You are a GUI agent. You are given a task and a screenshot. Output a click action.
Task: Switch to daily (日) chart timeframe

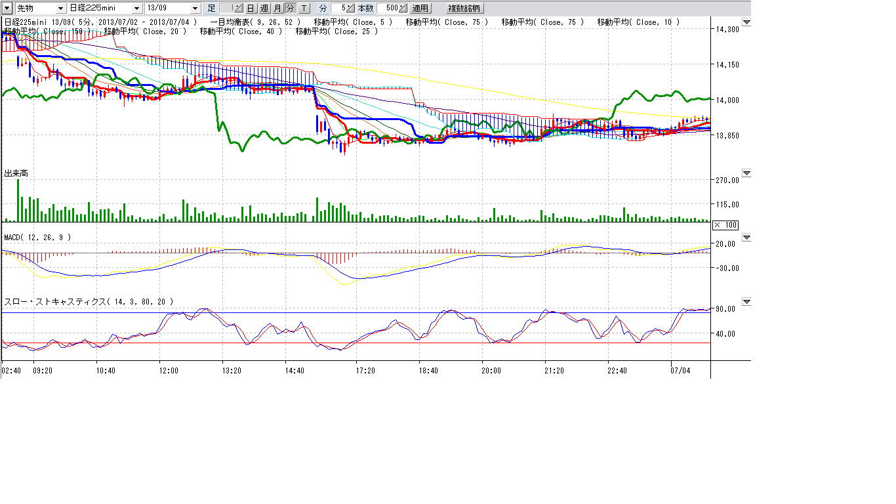click(x=251, y=9)
